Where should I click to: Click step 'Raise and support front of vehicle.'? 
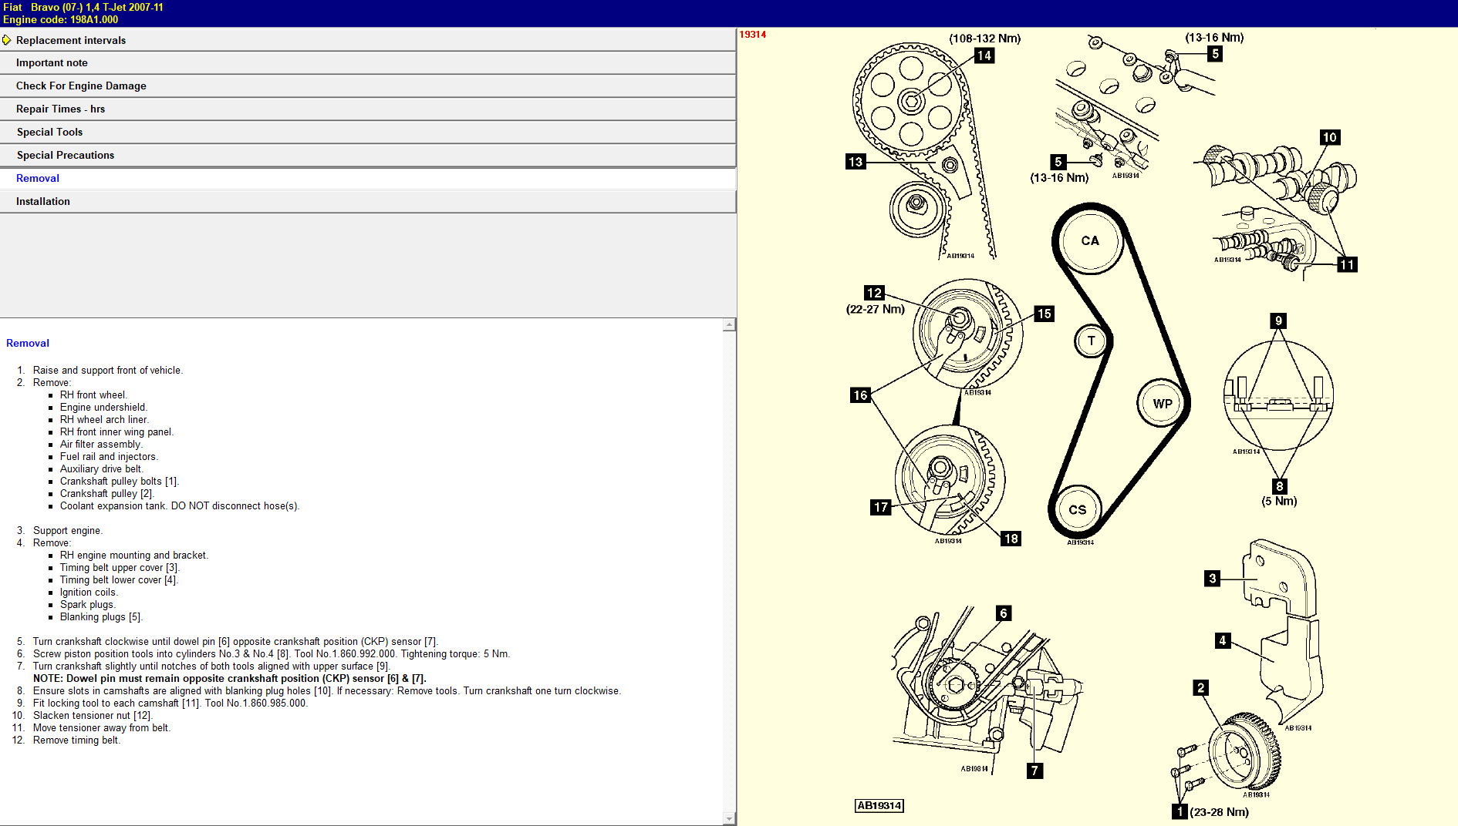pyautogui.click(x=108, y=371)
